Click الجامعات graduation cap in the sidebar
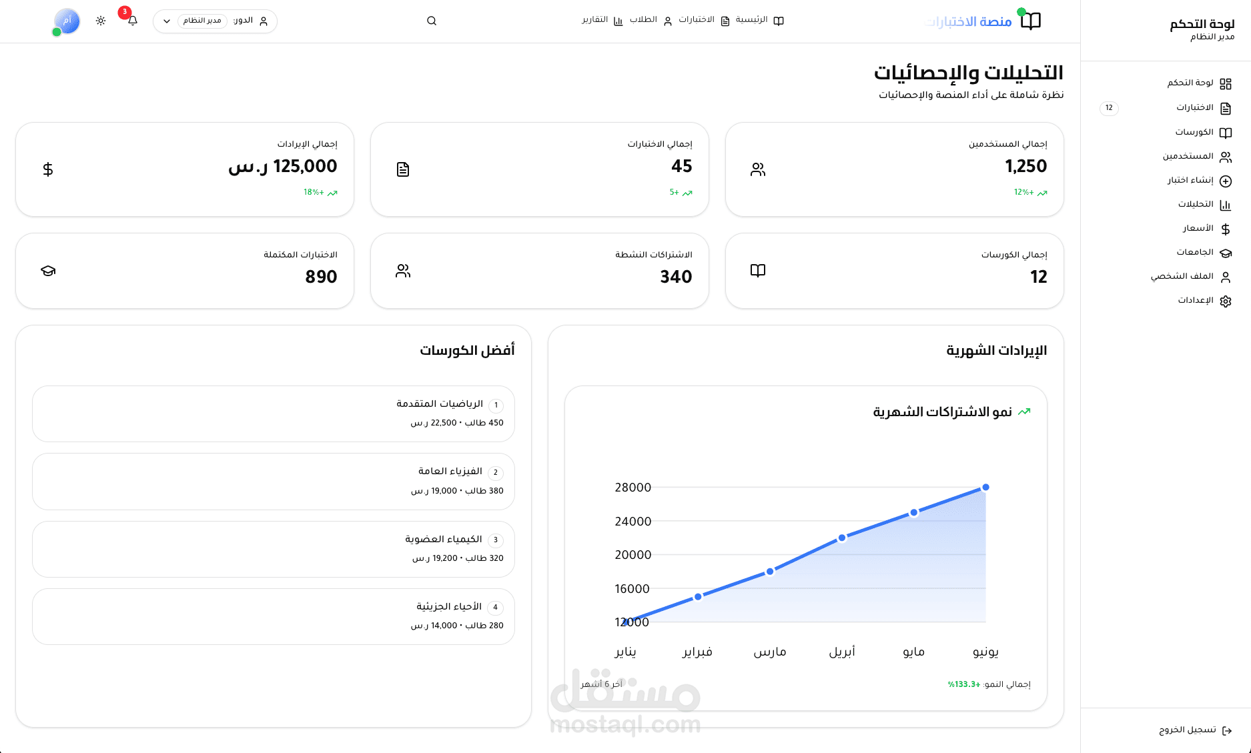Viewport: 1251px width, 753px height. (1226, 253)
